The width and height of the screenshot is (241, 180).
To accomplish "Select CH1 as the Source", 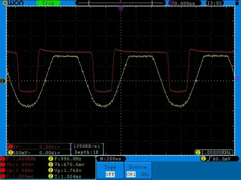I will [131, 174].
